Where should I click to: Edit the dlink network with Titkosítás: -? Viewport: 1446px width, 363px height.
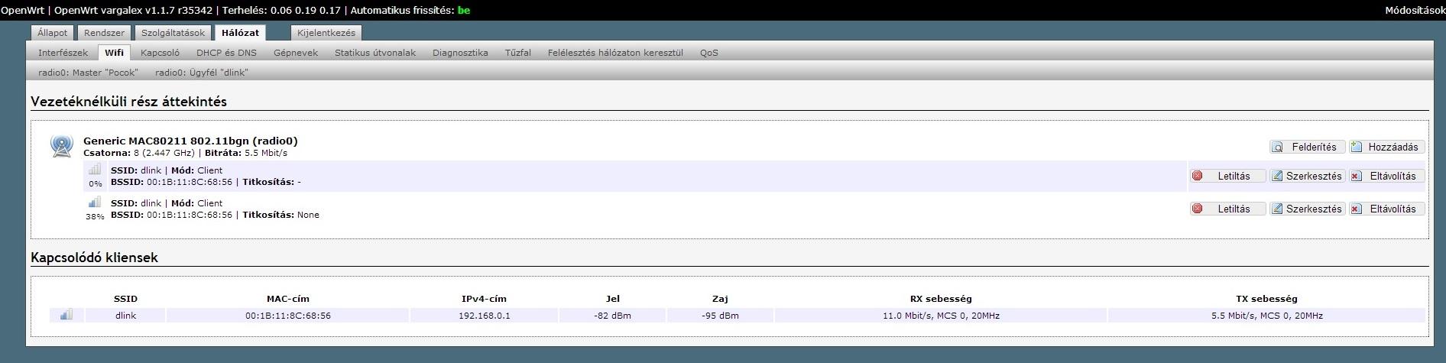(x=1306, y=176)
